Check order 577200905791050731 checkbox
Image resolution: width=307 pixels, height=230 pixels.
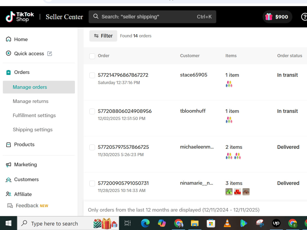coord(92,183)
